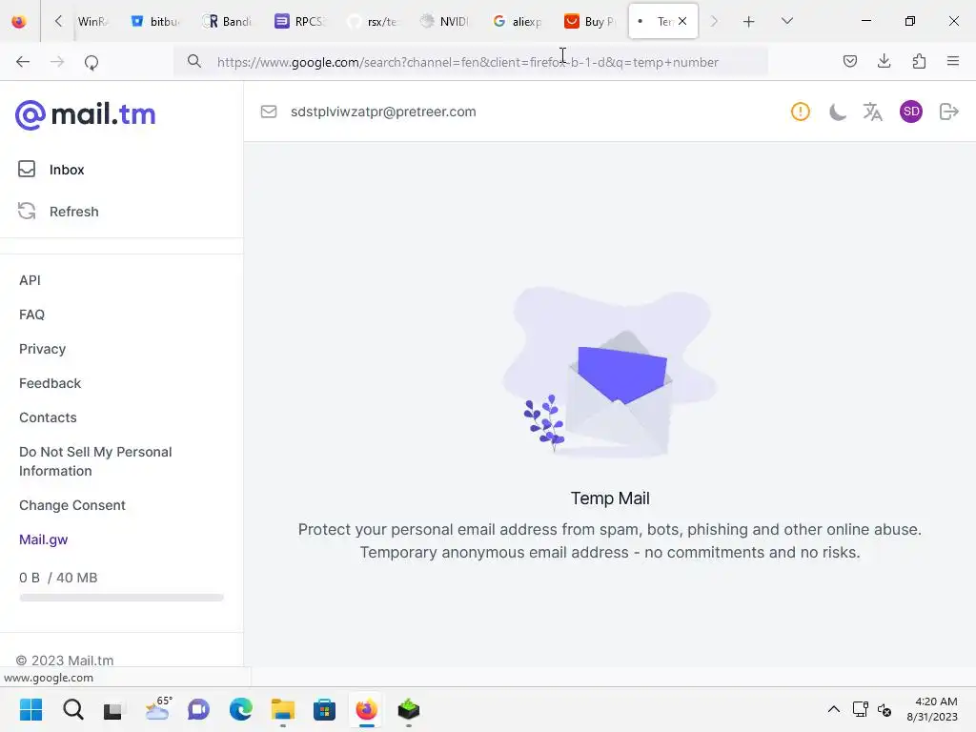
Task: Open the Feedback link
Action: tap(50, 383)
